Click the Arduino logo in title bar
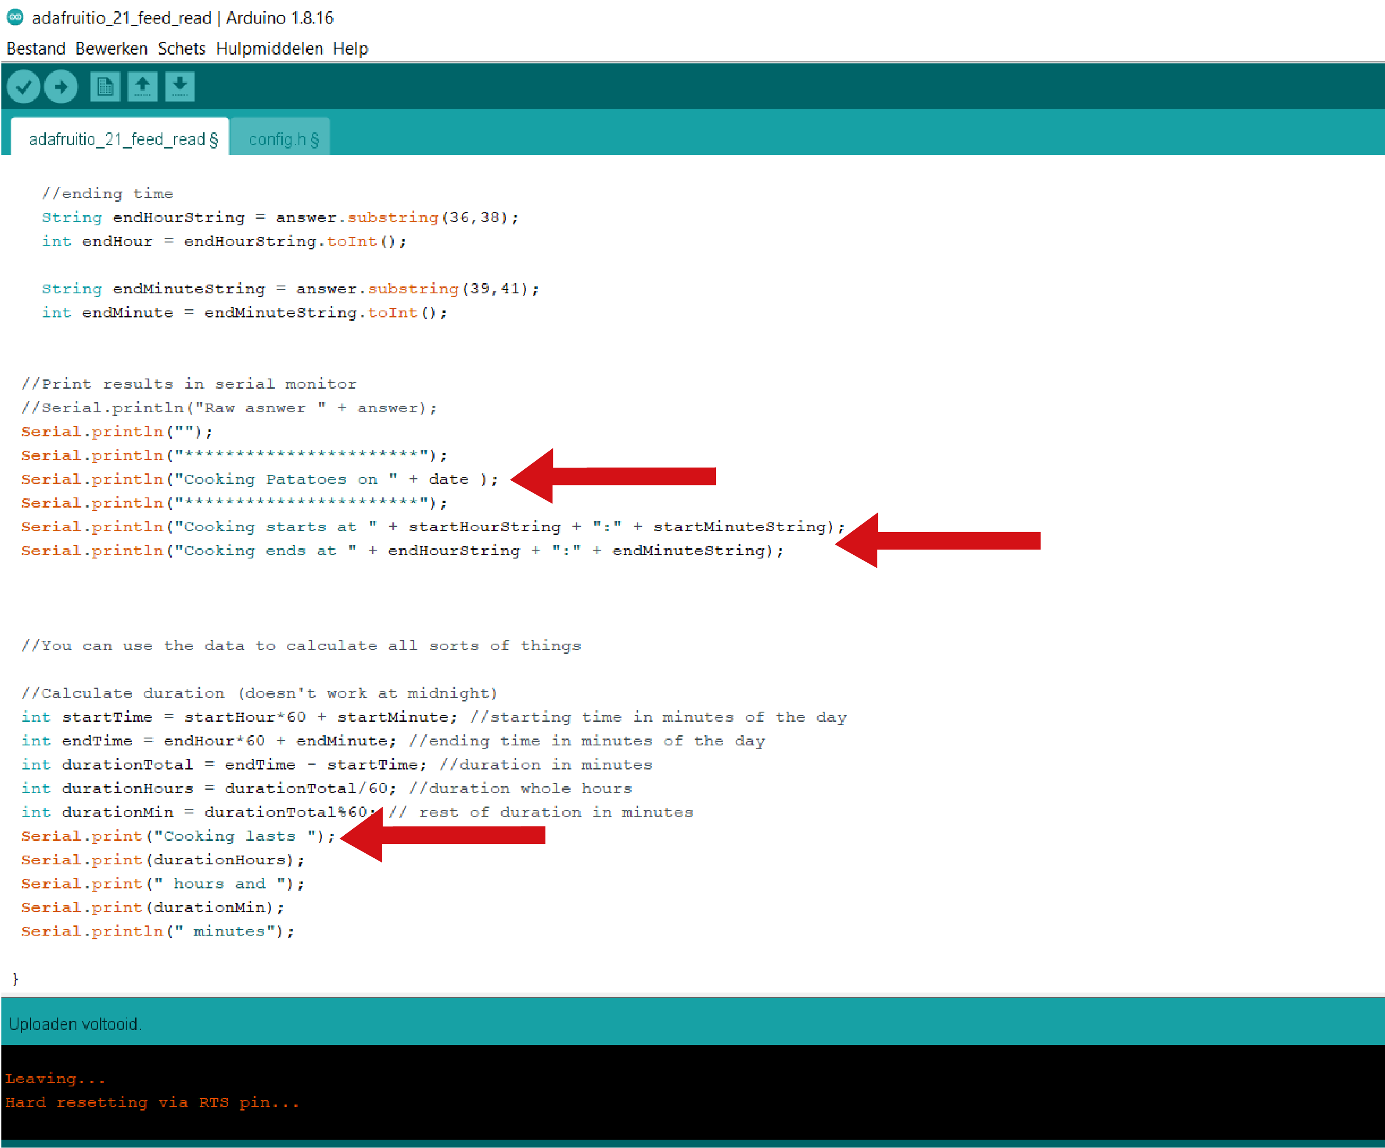Viewport: 1385px width, 1148px height. coord(15,17)
